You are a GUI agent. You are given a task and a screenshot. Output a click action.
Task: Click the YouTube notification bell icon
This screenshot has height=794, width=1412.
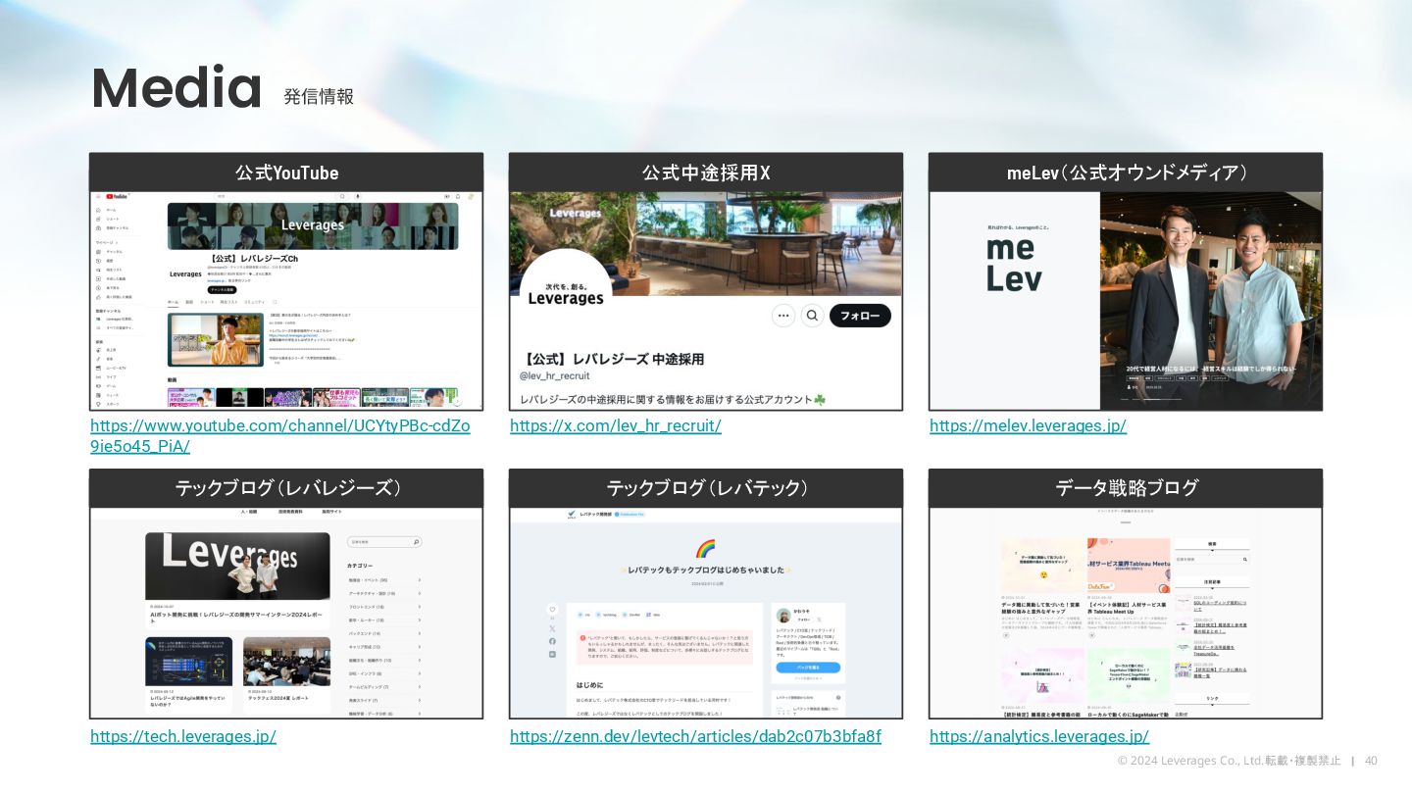458,196
